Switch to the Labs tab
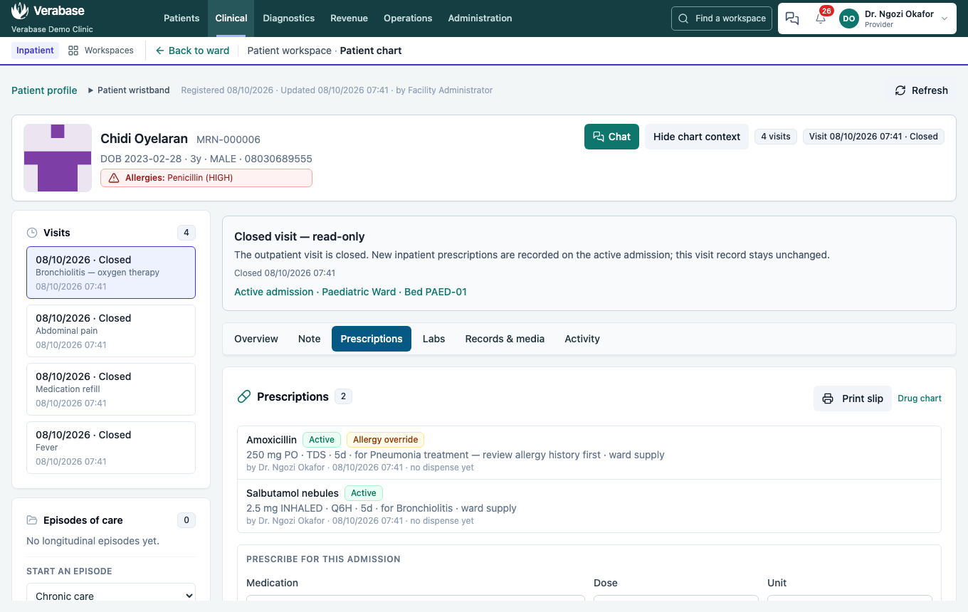968x612 pixels. [x=433, y=339]
